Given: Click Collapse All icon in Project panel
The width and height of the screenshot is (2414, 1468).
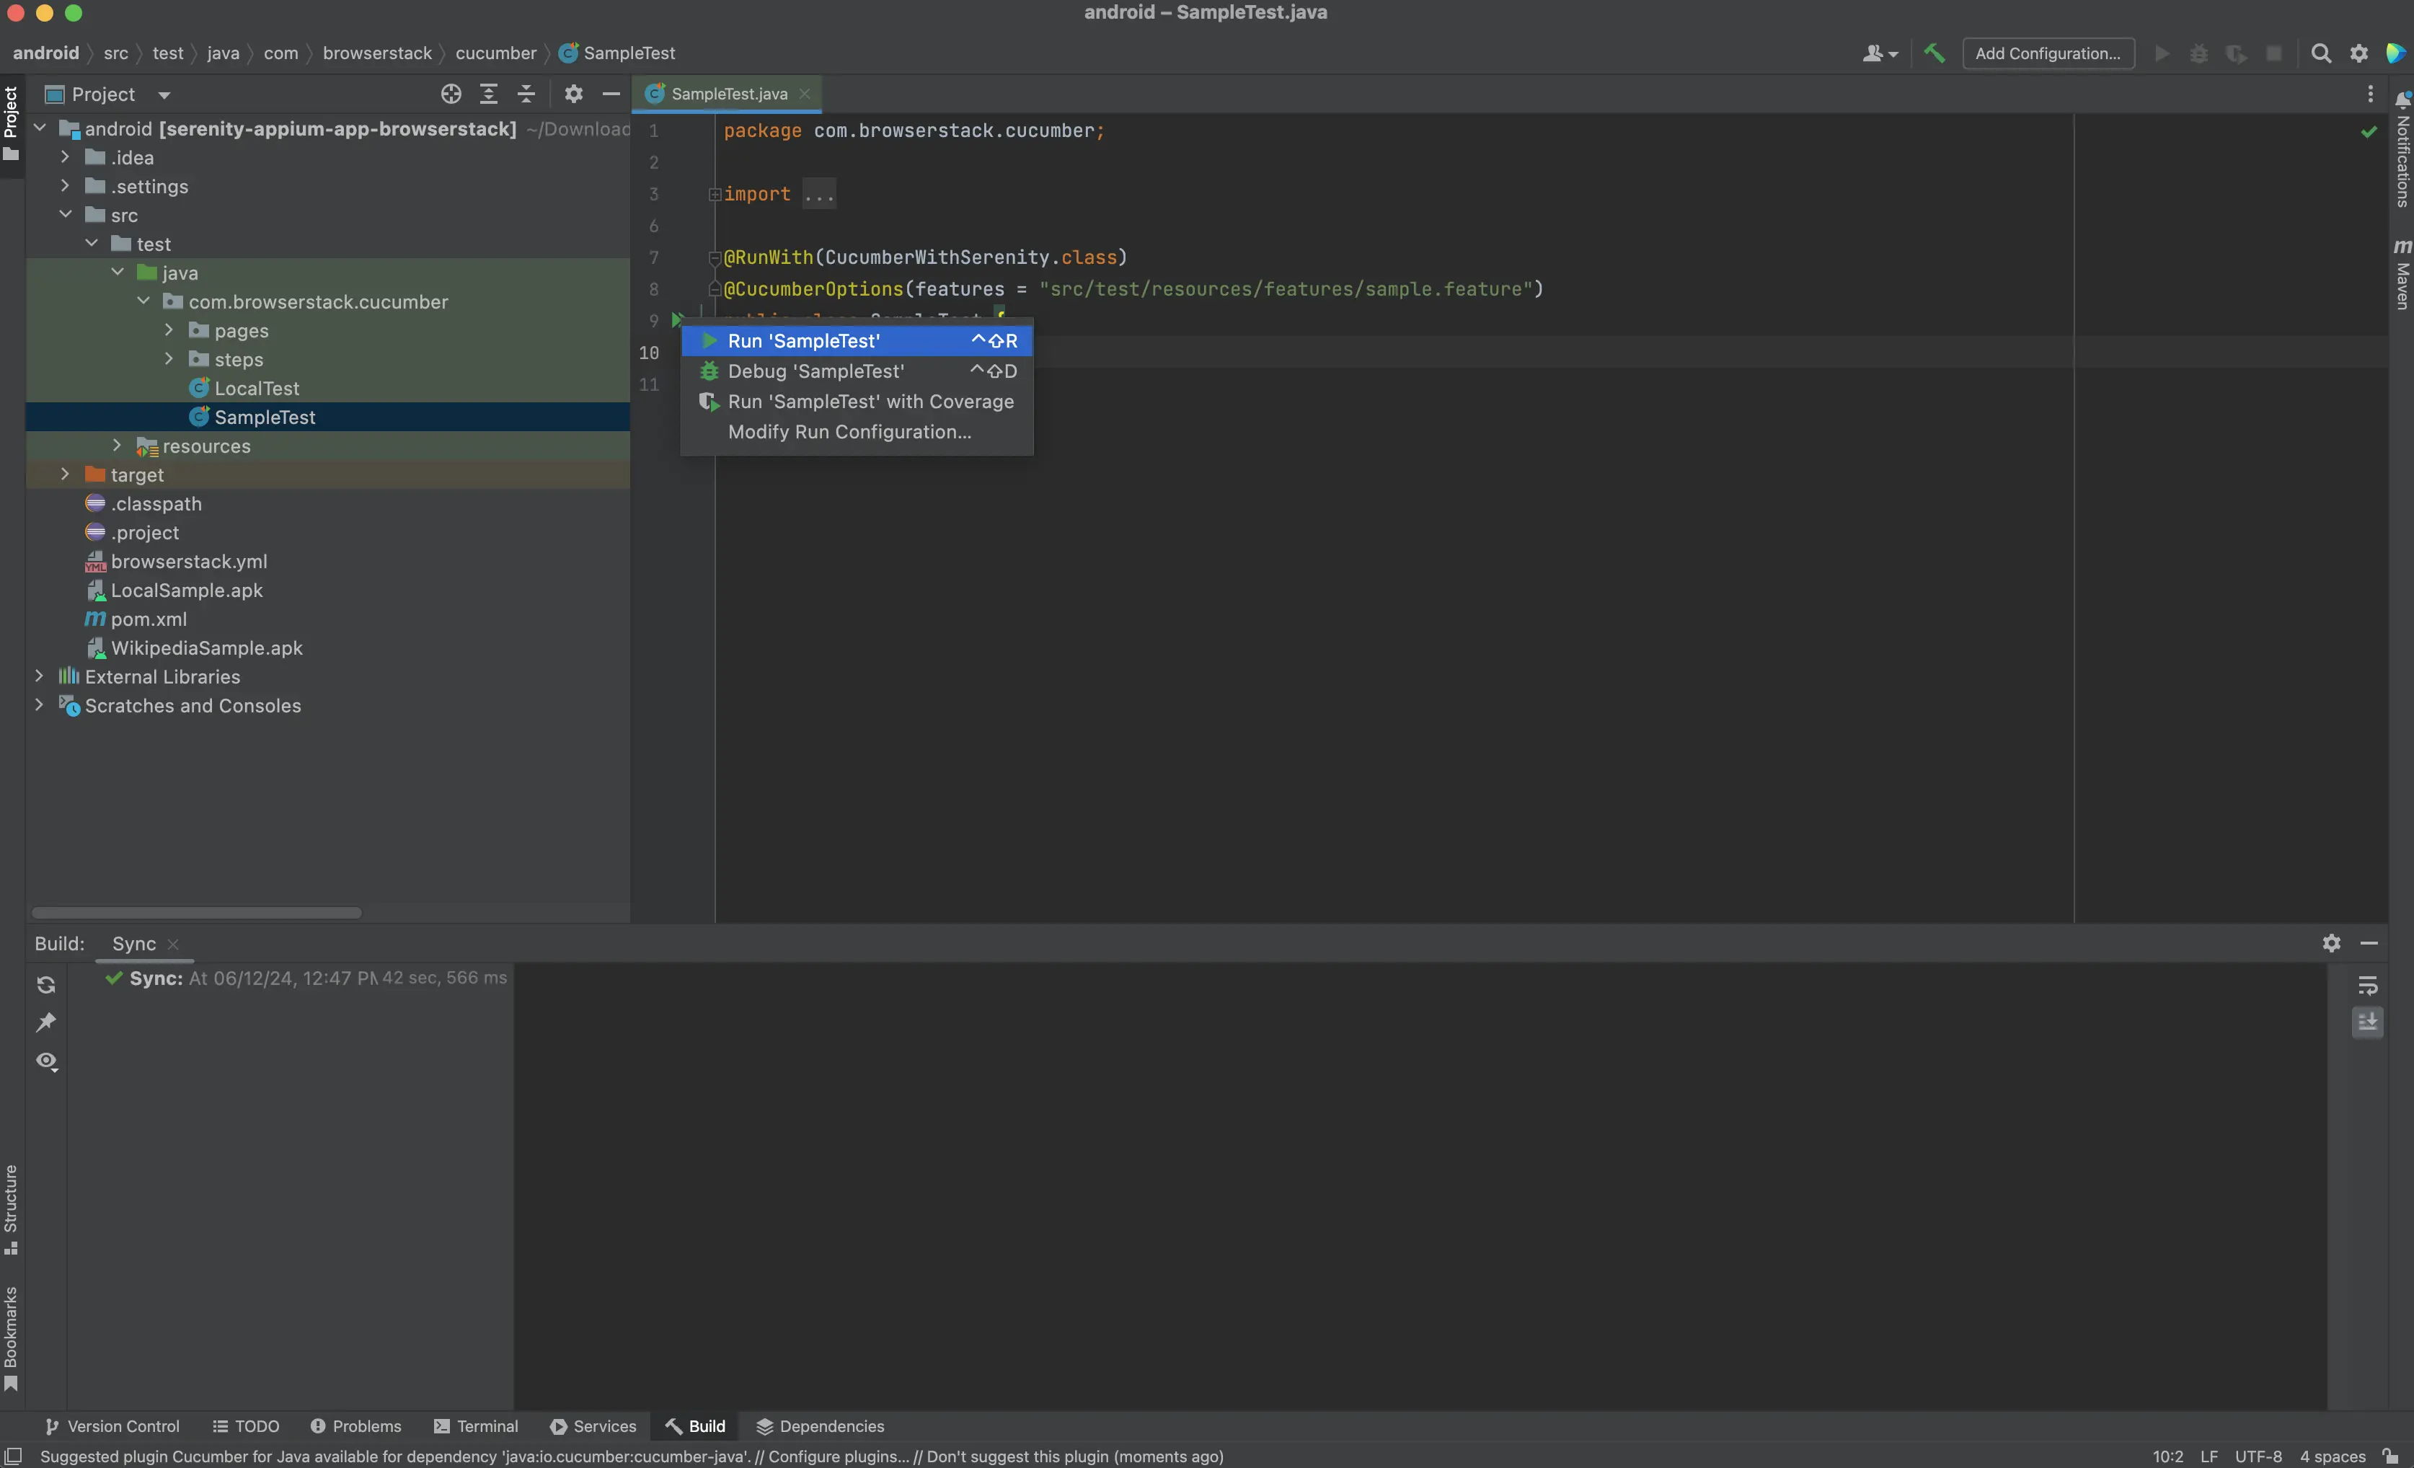Looking at the screenshot, I should click(x=526, y=94).
